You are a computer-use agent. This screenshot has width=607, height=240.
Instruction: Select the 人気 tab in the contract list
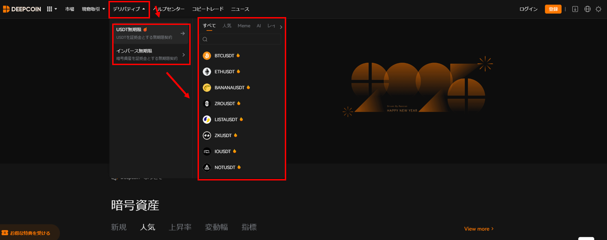[227, 26]
